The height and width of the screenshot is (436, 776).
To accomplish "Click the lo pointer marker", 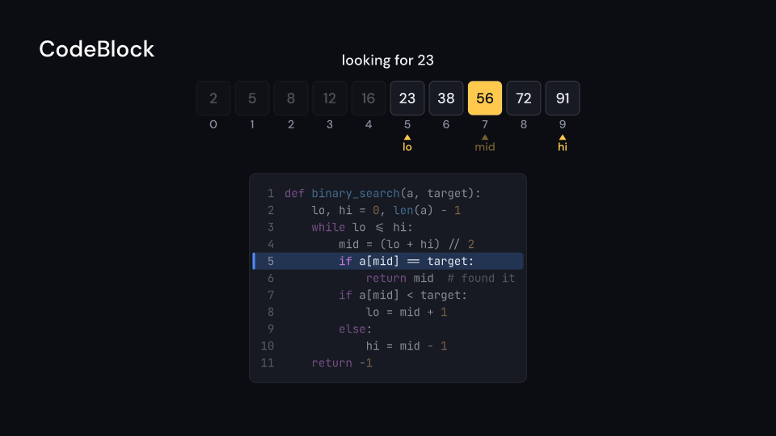I will tap(407, 144).
